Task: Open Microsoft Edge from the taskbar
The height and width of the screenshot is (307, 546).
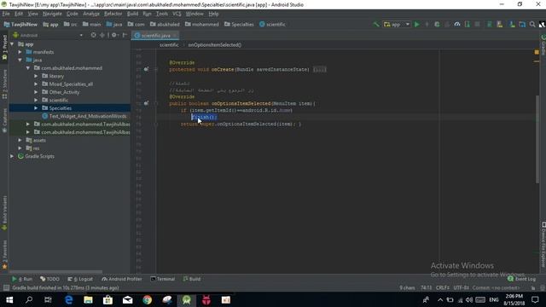Action: [68, 299]
